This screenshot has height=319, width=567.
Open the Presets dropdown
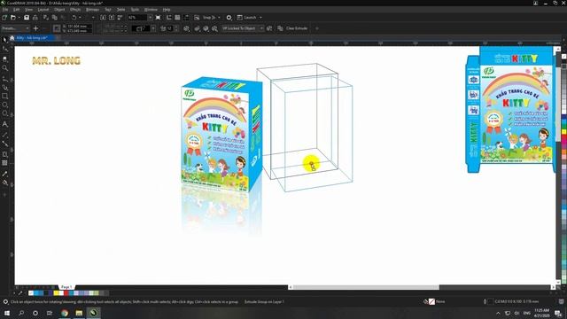click(x=15, y=28)
